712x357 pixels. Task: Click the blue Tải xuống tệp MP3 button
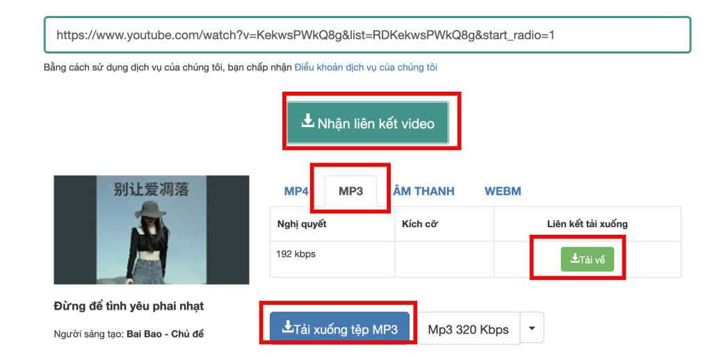coord(339,329)
